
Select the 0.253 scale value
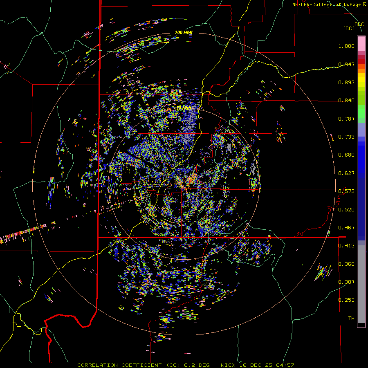[x=346, y=300]
